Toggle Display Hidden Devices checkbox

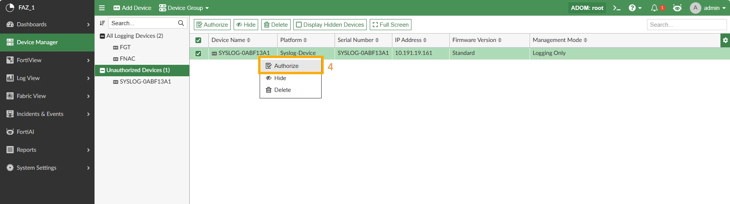tap(299, 25)
